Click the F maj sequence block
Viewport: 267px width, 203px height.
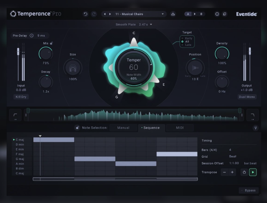pos(177,154)
